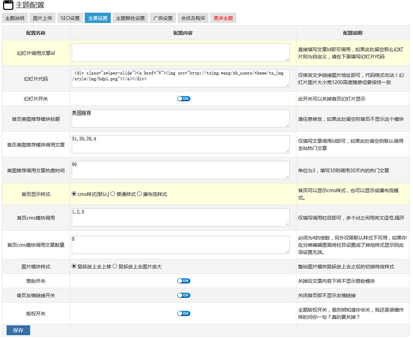
Task: Click the red 更多主题 link tab
Action: (x=223, y=18)
